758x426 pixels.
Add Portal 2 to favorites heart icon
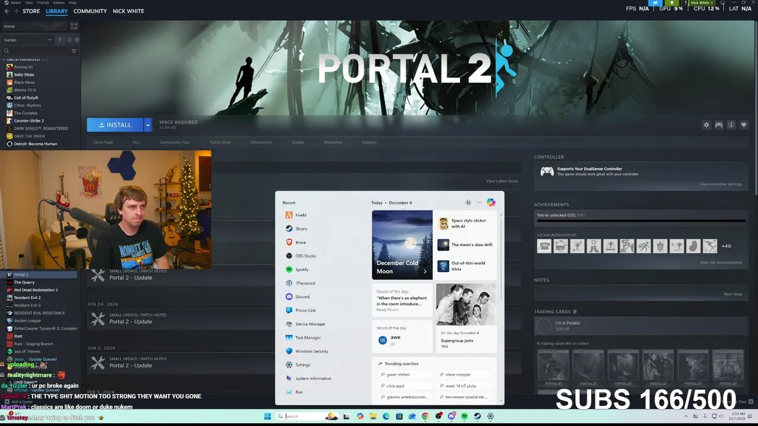744,125
